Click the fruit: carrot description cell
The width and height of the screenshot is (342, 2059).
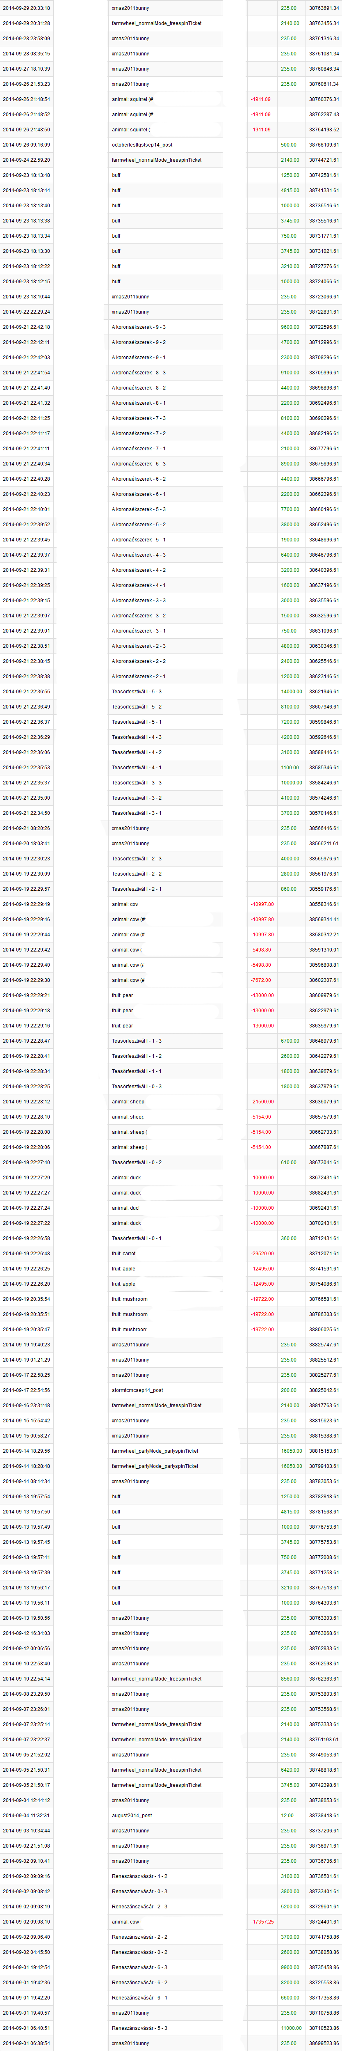(x=123, y=1253)
